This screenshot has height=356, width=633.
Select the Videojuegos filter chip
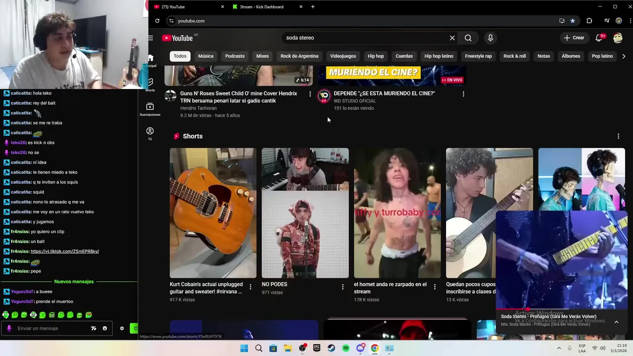point(343,56)
